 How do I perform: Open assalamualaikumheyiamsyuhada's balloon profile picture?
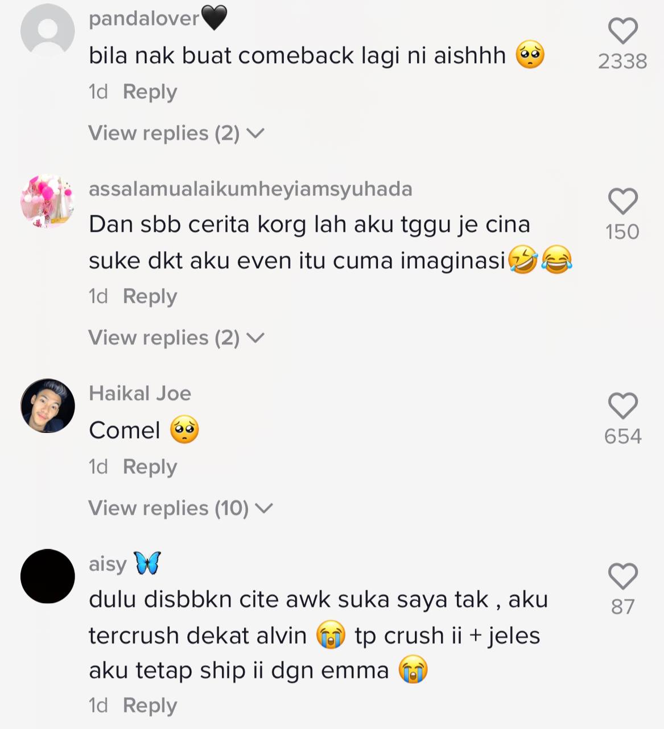(48, 201)
